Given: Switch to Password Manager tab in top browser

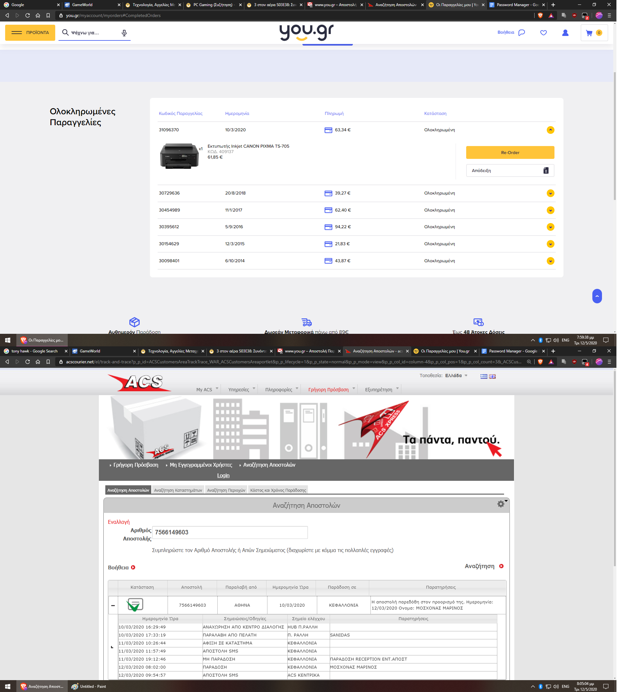Looking at the screenshot, I should pos(517,5).
